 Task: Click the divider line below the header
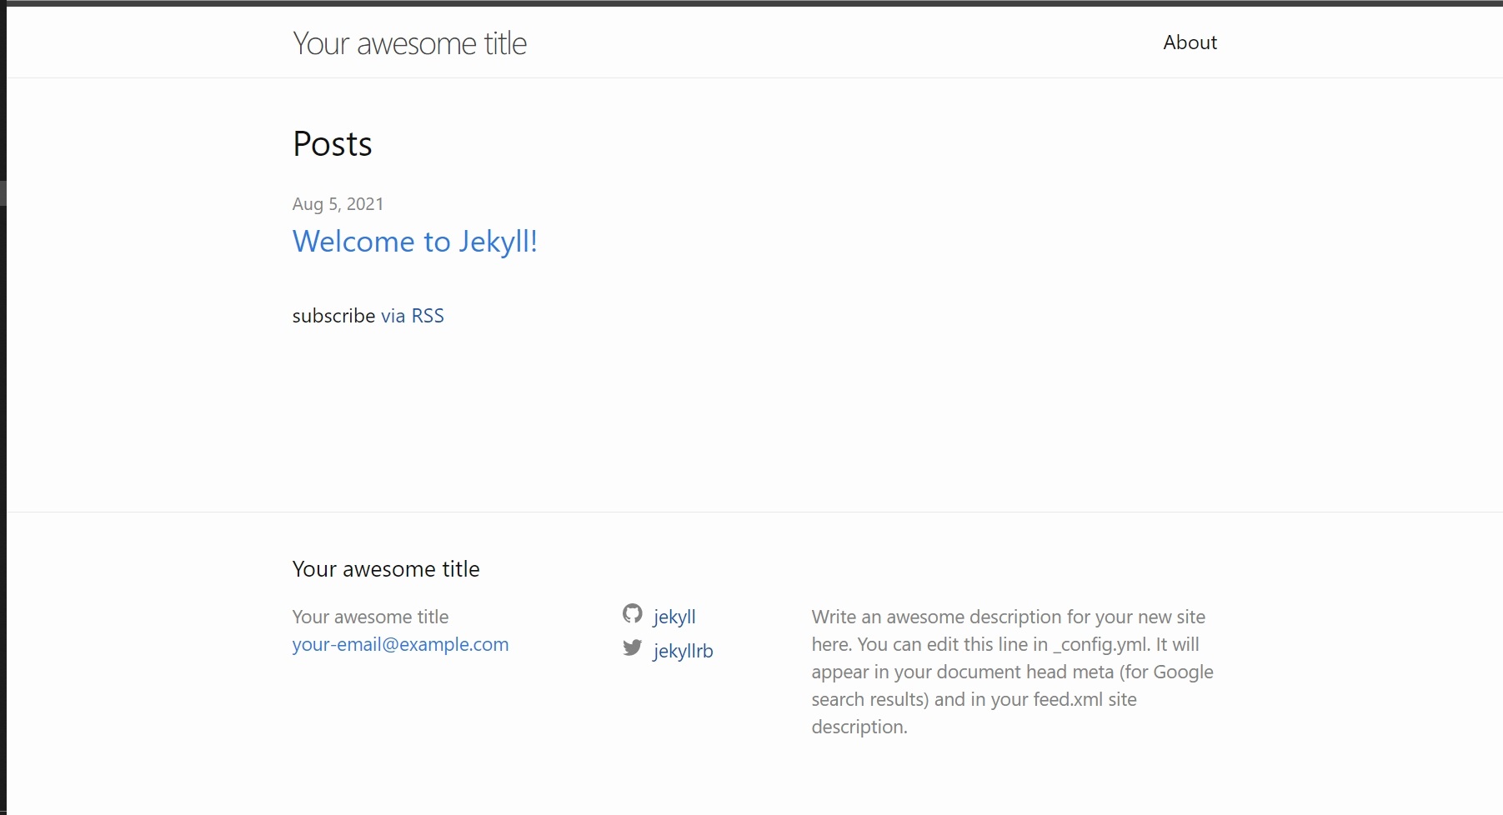click(750, 77)
